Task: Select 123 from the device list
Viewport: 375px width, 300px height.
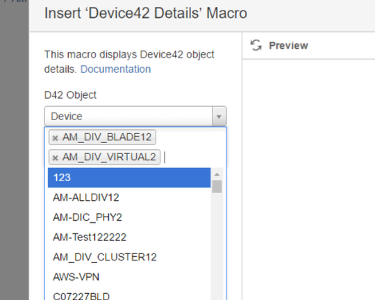Action: (x=129, y=178)
